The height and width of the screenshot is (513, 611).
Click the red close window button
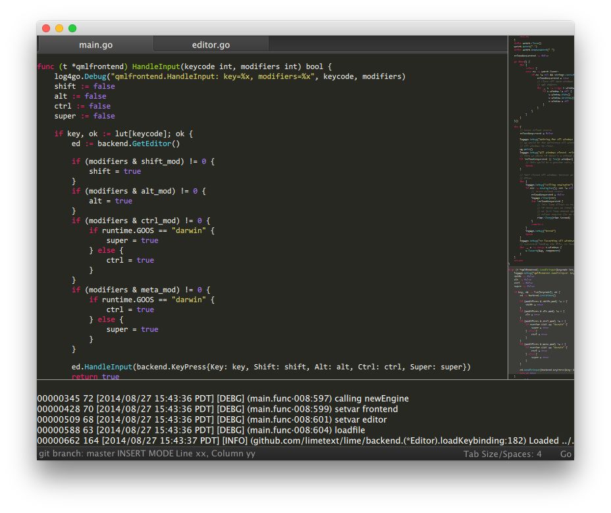pyautogui.click(x=46, y=28)
